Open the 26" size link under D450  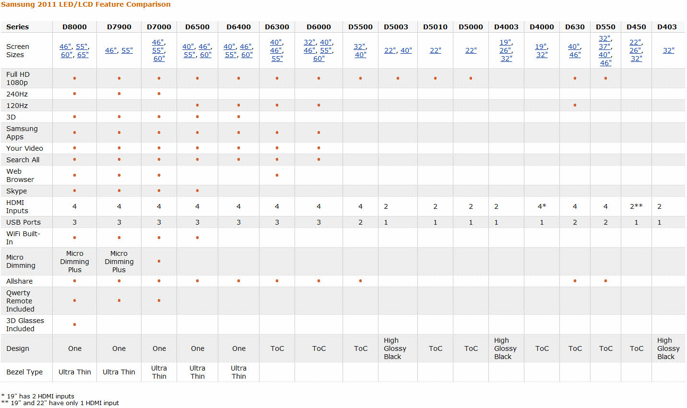click(636, 50)
